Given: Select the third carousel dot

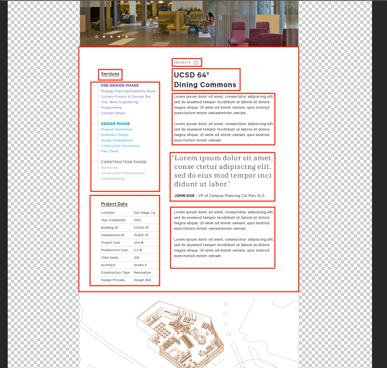Looking at the screenshot, I should 112,36.
